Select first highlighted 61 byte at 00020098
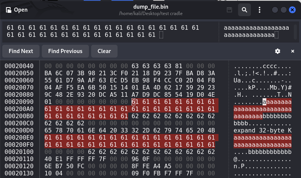This screenshot has height=178, width=301. click(x=135, y=102)
